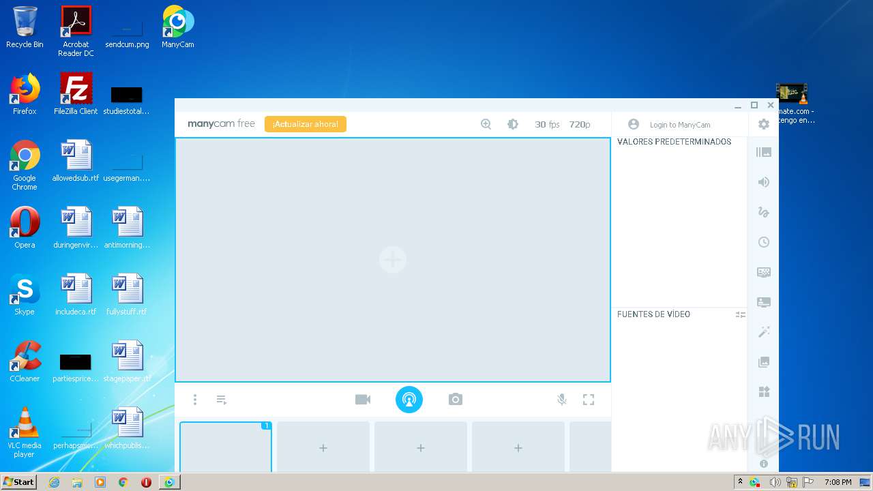Click the zoom magnifier icon in top bar

coord(486,124)
